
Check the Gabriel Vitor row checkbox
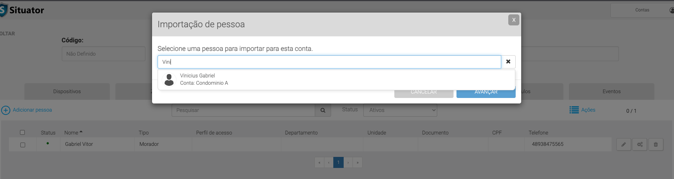pyautogui.click(x=23, y=145)
